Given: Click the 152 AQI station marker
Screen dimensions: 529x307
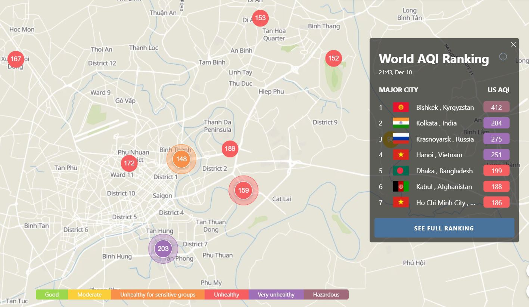Looking at the screenshot, I should [333, 58].
